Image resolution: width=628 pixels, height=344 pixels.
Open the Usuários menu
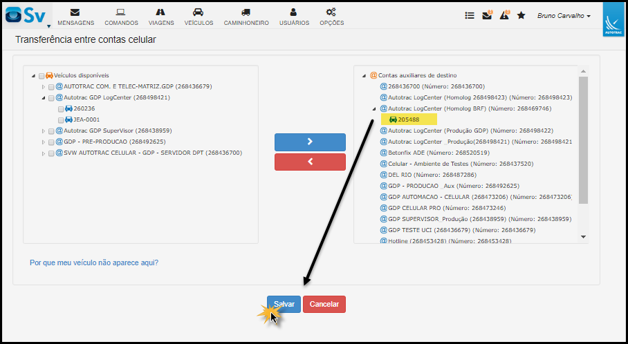pyautogui.click(x=294, y=17)
